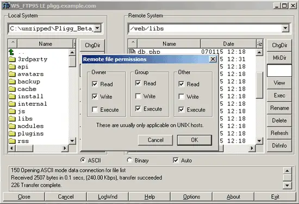Select the libs folder icon

(12, 119)
